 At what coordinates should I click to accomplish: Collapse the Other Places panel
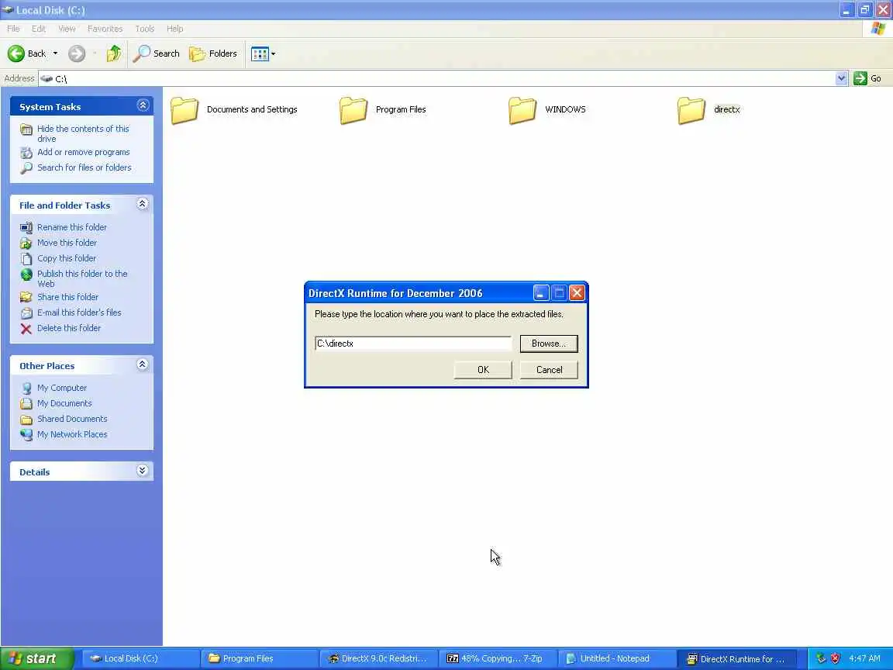coord(143,364)
